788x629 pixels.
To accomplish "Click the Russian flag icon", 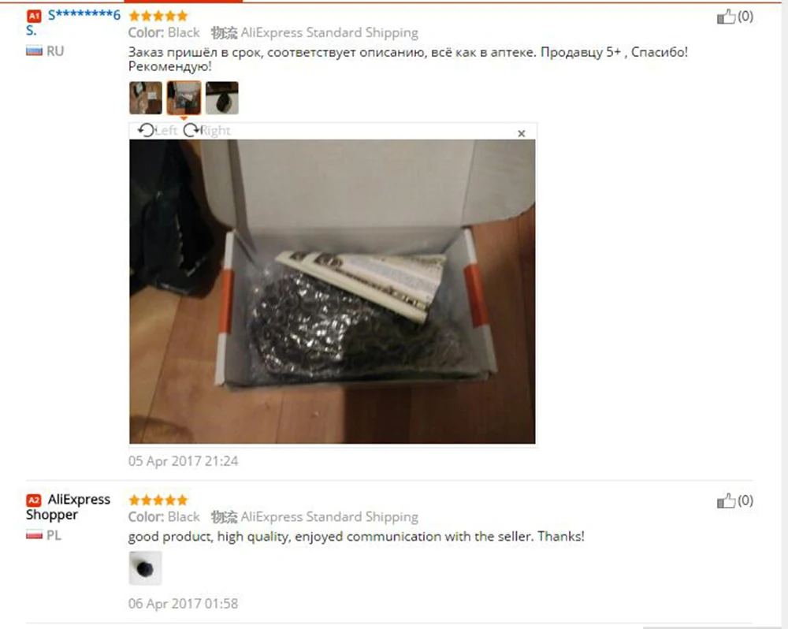I will pos(34,50).
